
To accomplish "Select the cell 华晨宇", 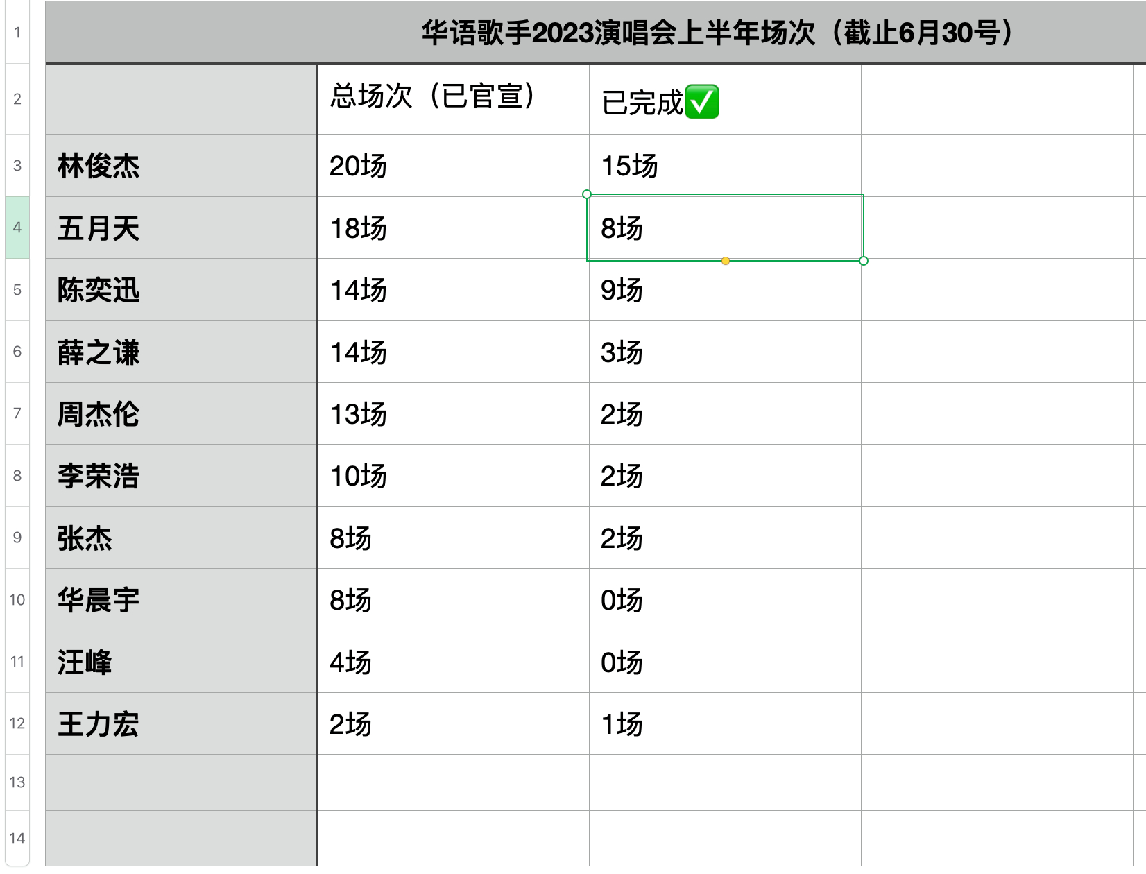I will coord(181,600).
